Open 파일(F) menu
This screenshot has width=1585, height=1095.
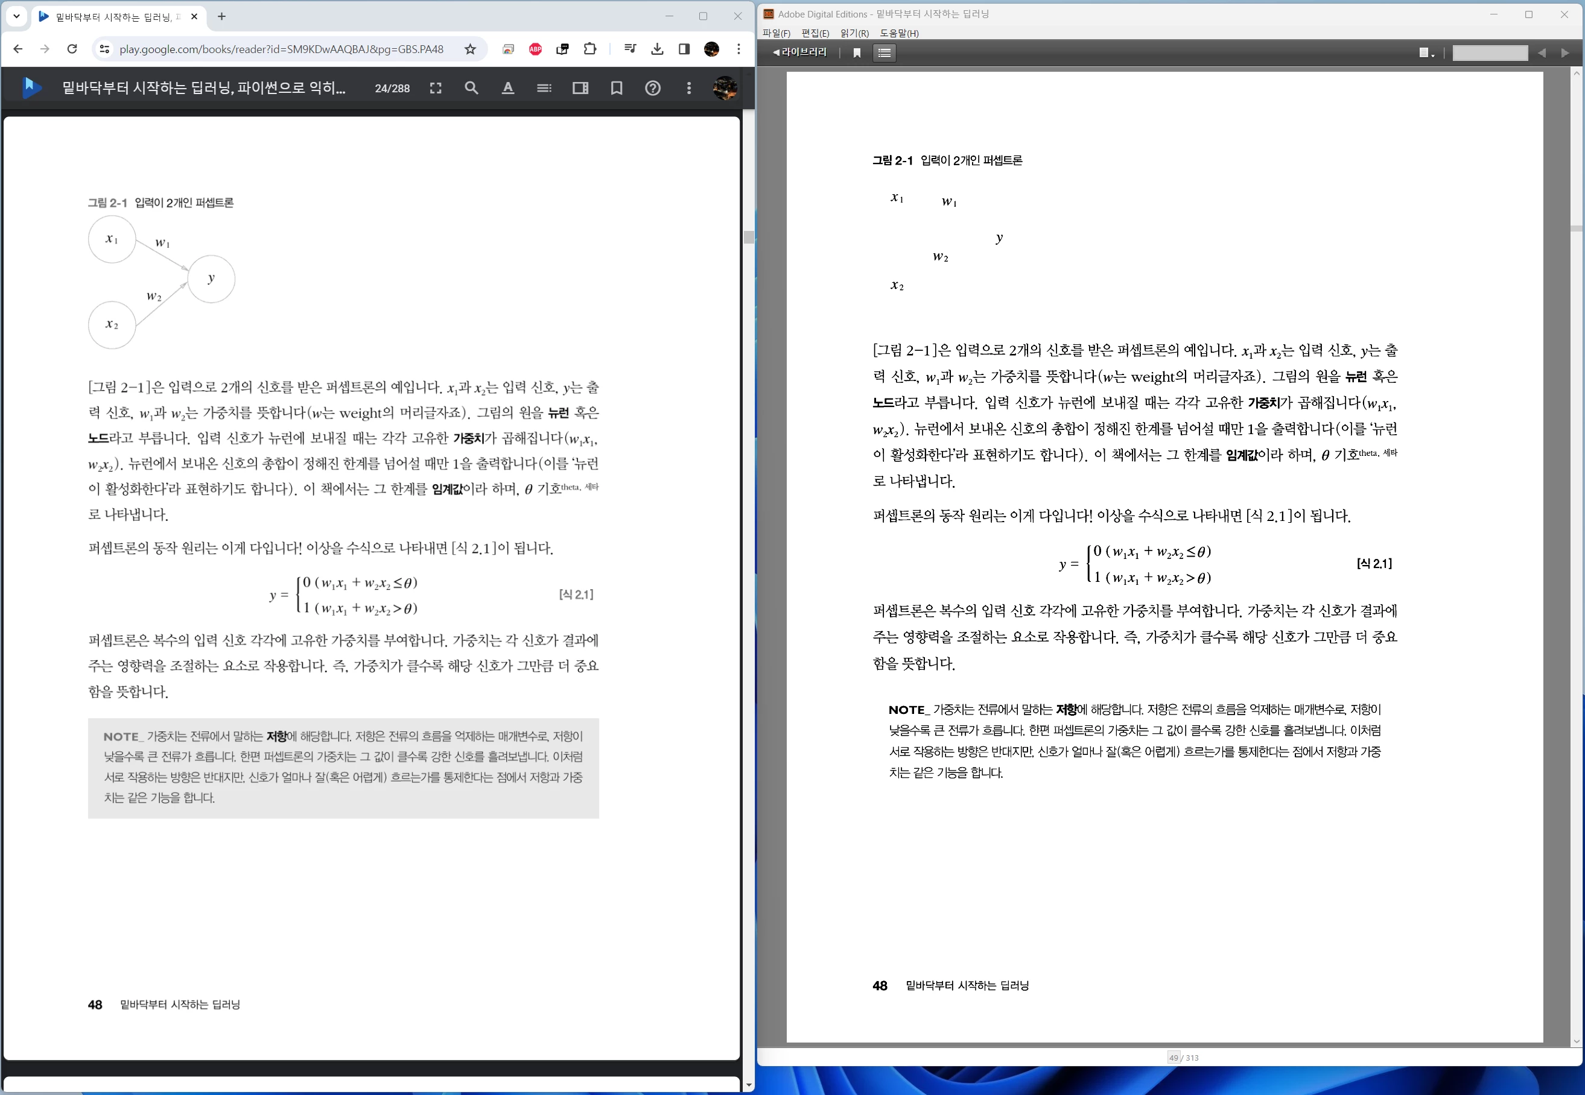pos(777,33)
